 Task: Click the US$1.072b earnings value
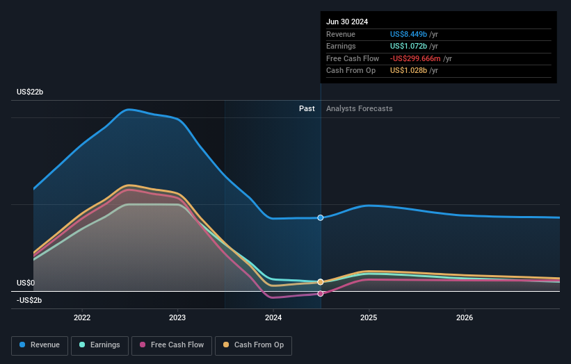(408, 46)
